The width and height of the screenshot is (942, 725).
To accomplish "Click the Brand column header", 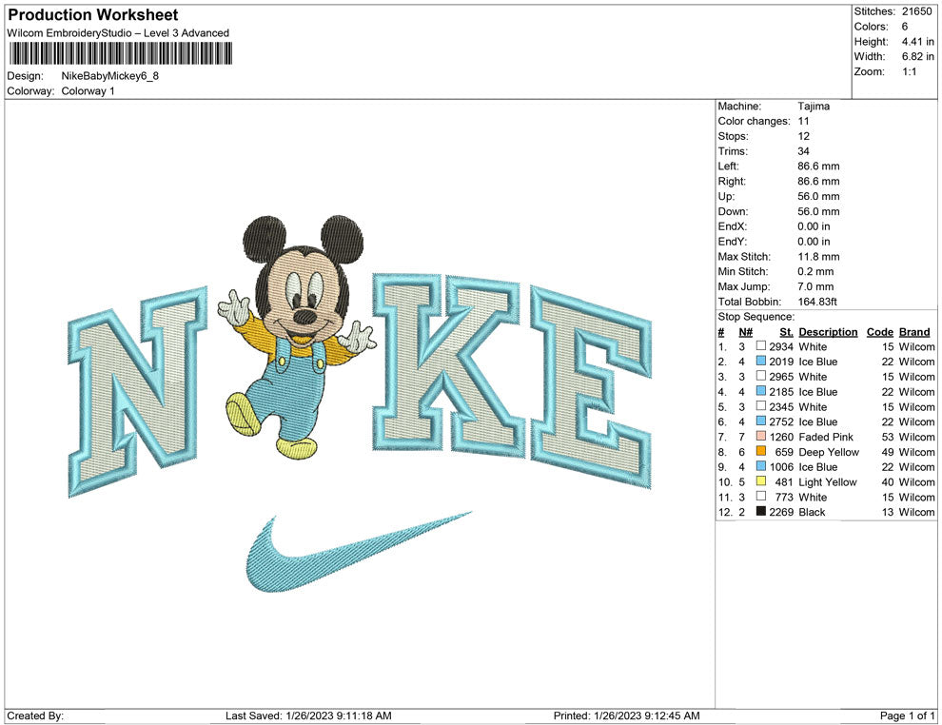I will click(914, 332).
